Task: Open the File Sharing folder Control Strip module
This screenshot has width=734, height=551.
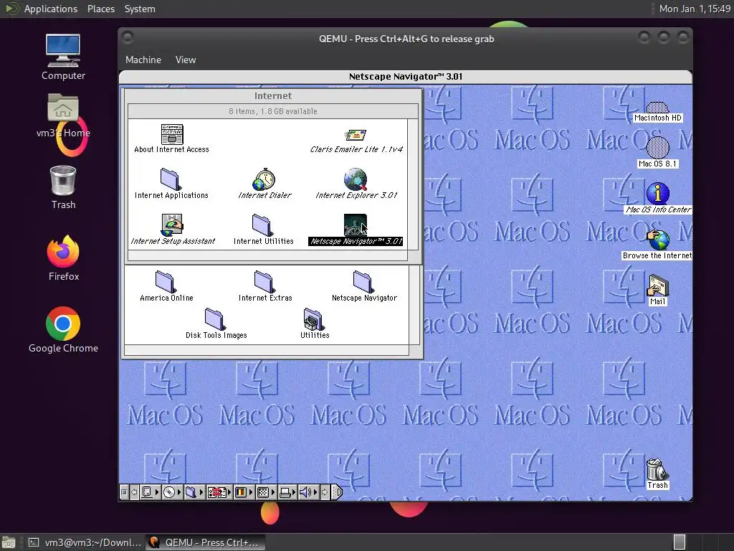Action: coord(194,492)
